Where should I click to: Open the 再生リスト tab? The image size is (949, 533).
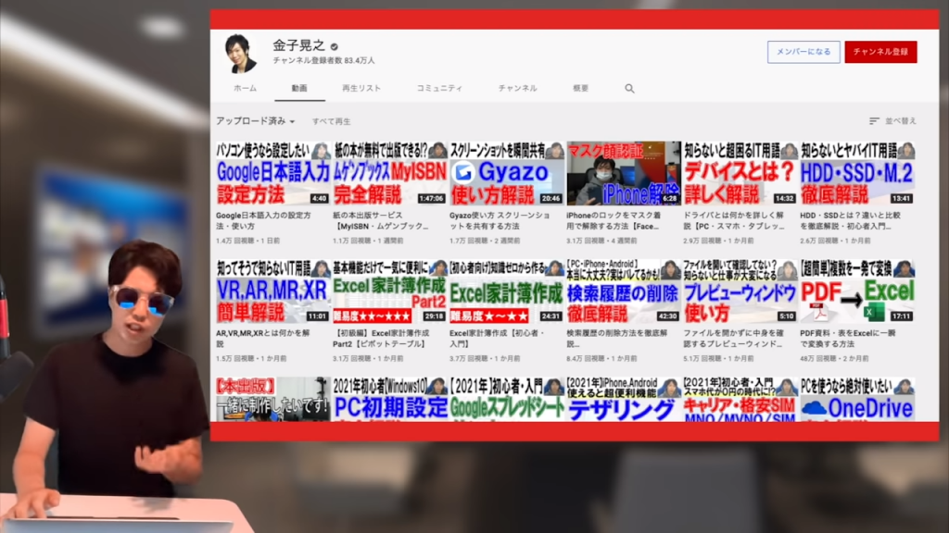pyautogui.click(x=361, y=88)
